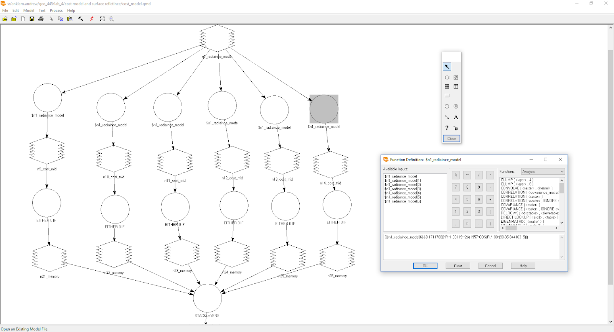The width and height of the screenshot is (614, 332).
Task: Select the function circle tool in palette
Action: [447, 106]
